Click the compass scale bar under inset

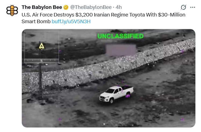pyautogui.click(x=42, y=61)
